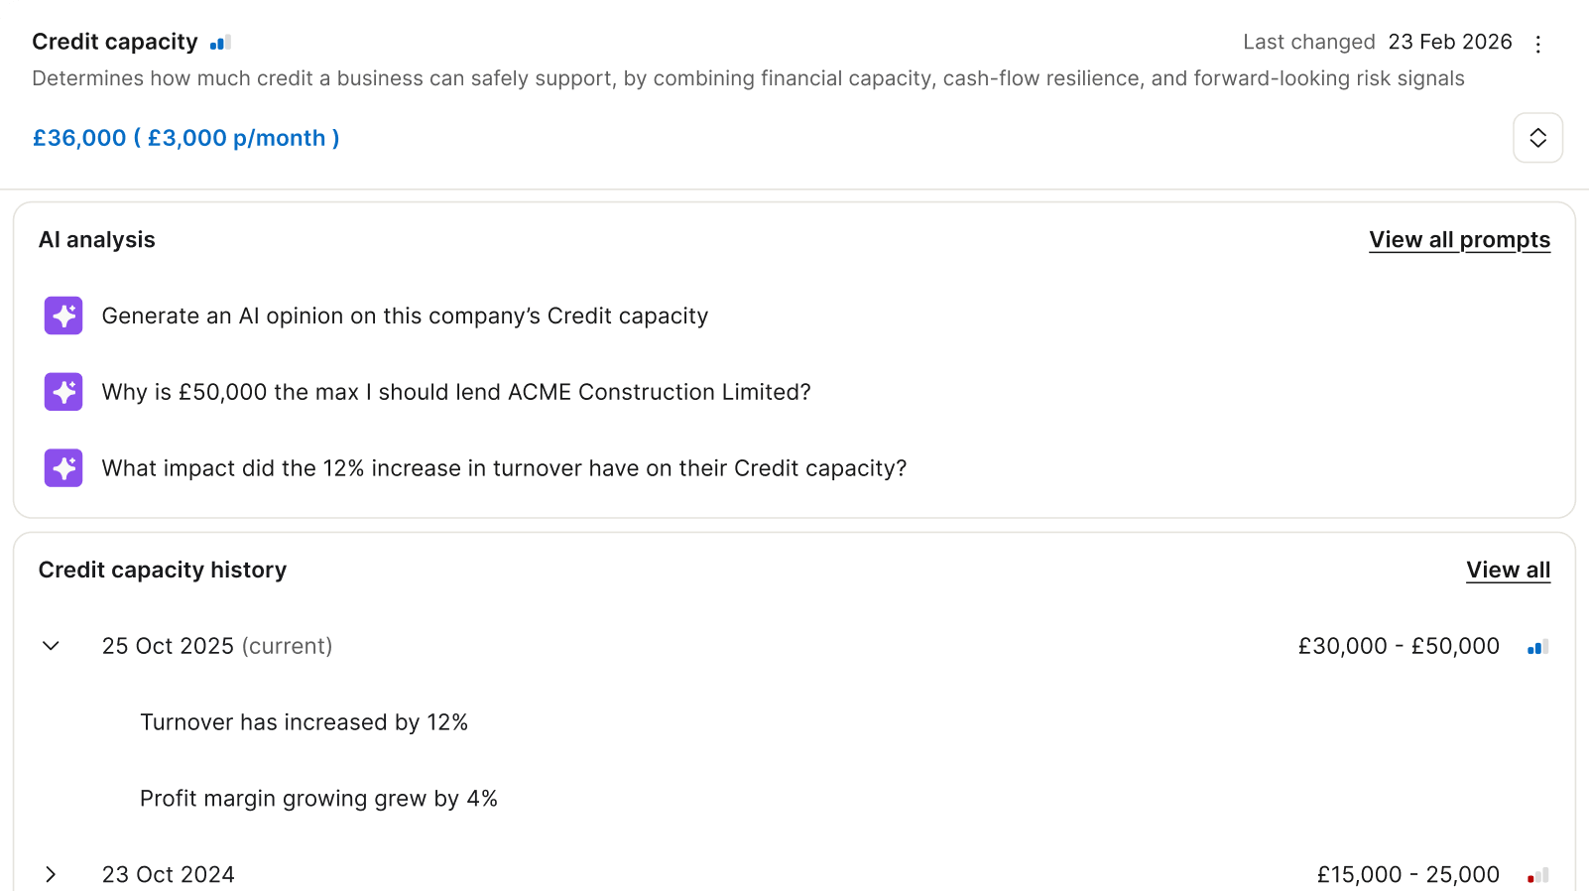
Task: Expand the 23 Oct 2024 history entry
Action: [x=52, y=874]
